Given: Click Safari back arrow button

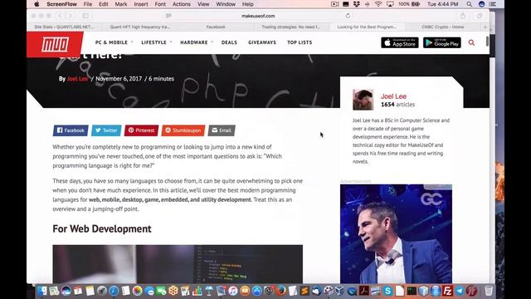Looking at the screenshot, I should (x=60, y=16).
